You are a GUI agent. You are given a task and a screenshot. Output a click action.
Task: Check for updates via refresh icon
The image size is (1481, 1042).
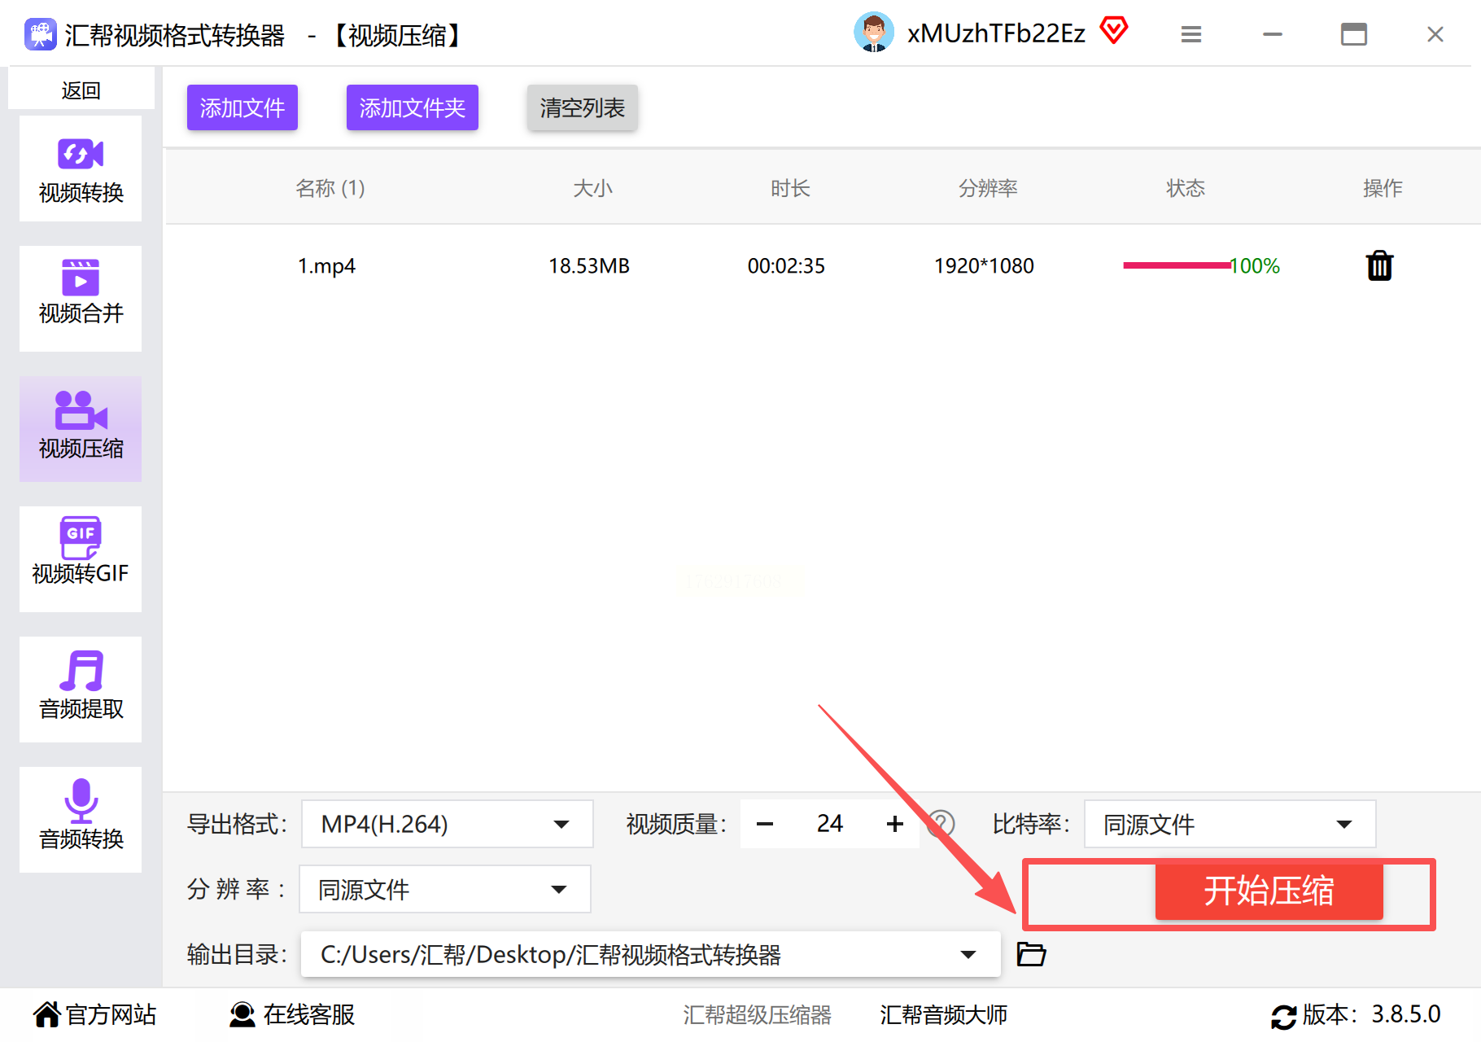point(1283,1016)
